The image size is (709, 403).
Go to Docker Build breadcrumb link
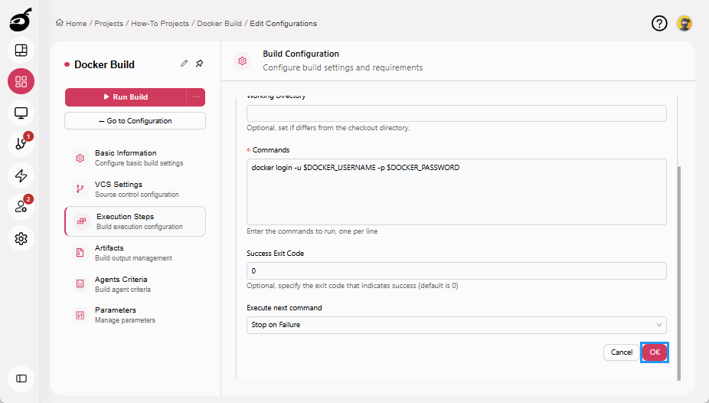(x=219, y=24)
